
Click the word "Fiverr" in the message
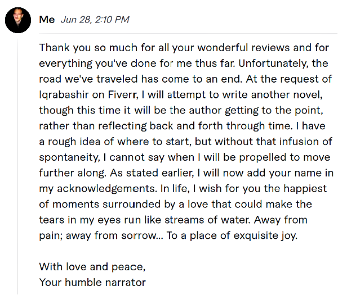(x=123, y=95)
